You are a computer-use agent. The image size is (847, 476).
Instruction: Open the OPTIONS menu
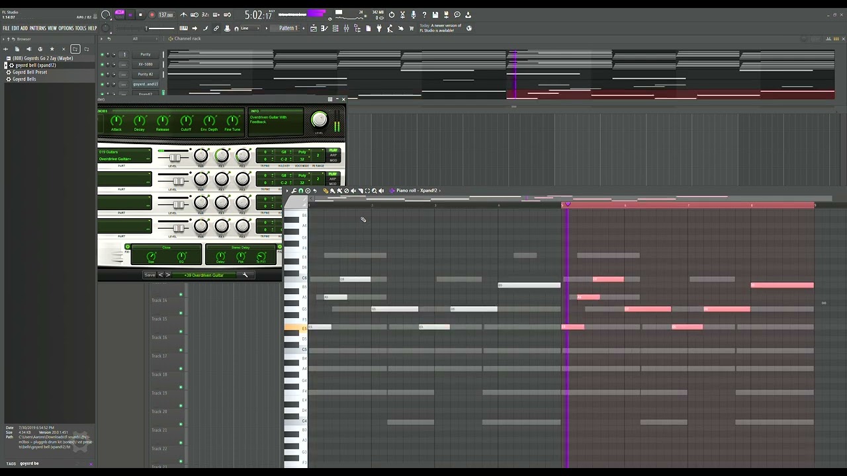[66, 28]
